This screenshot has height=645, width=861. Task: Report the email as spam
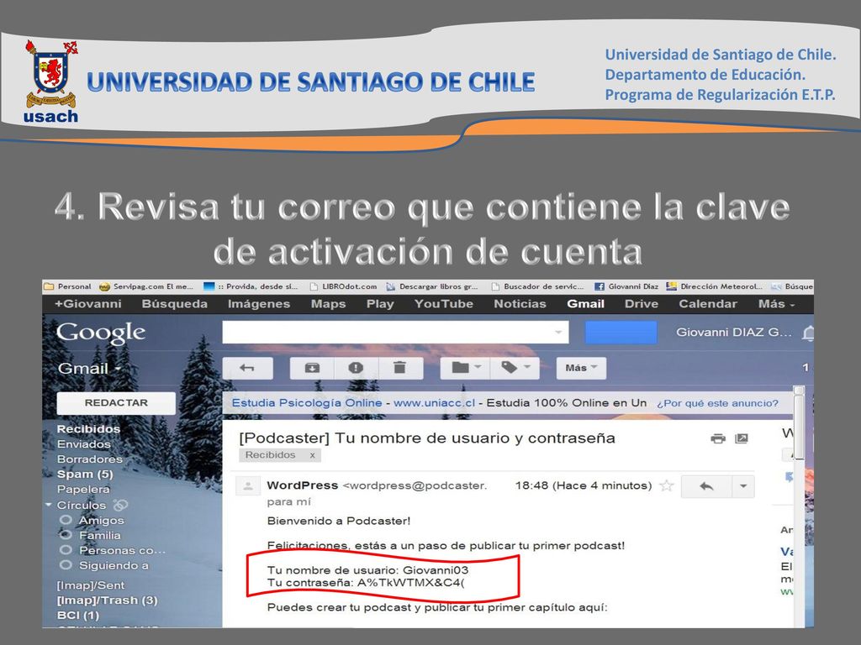(x=356, y=368)
